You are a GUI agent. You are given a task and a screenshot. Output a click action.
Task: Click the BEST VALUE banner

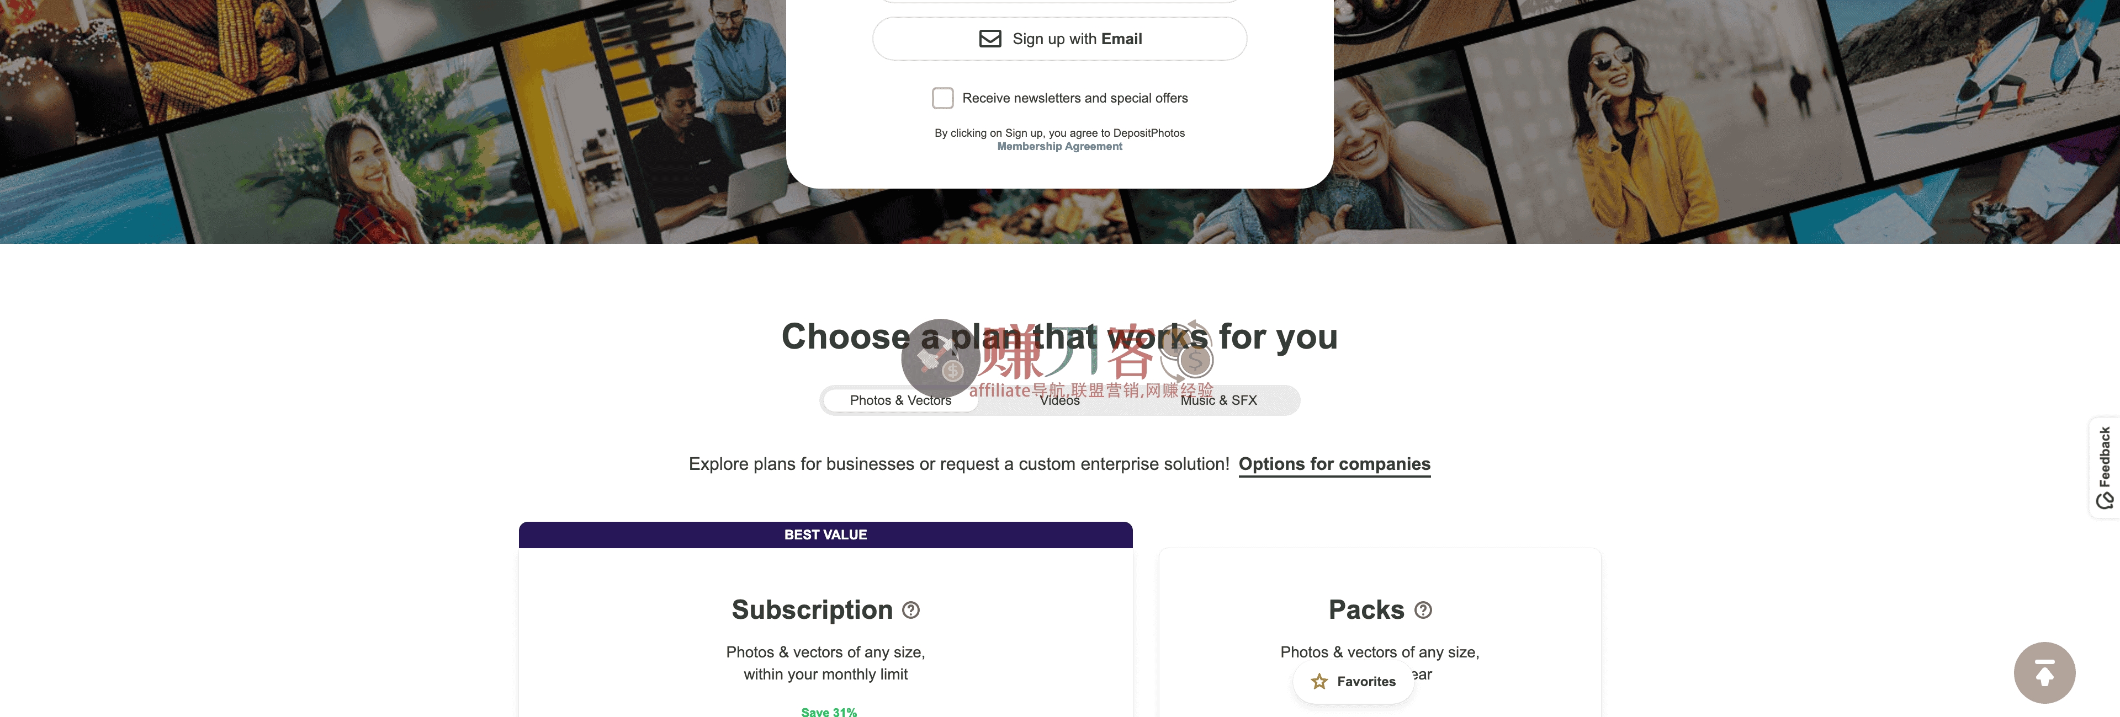(825, 534)
